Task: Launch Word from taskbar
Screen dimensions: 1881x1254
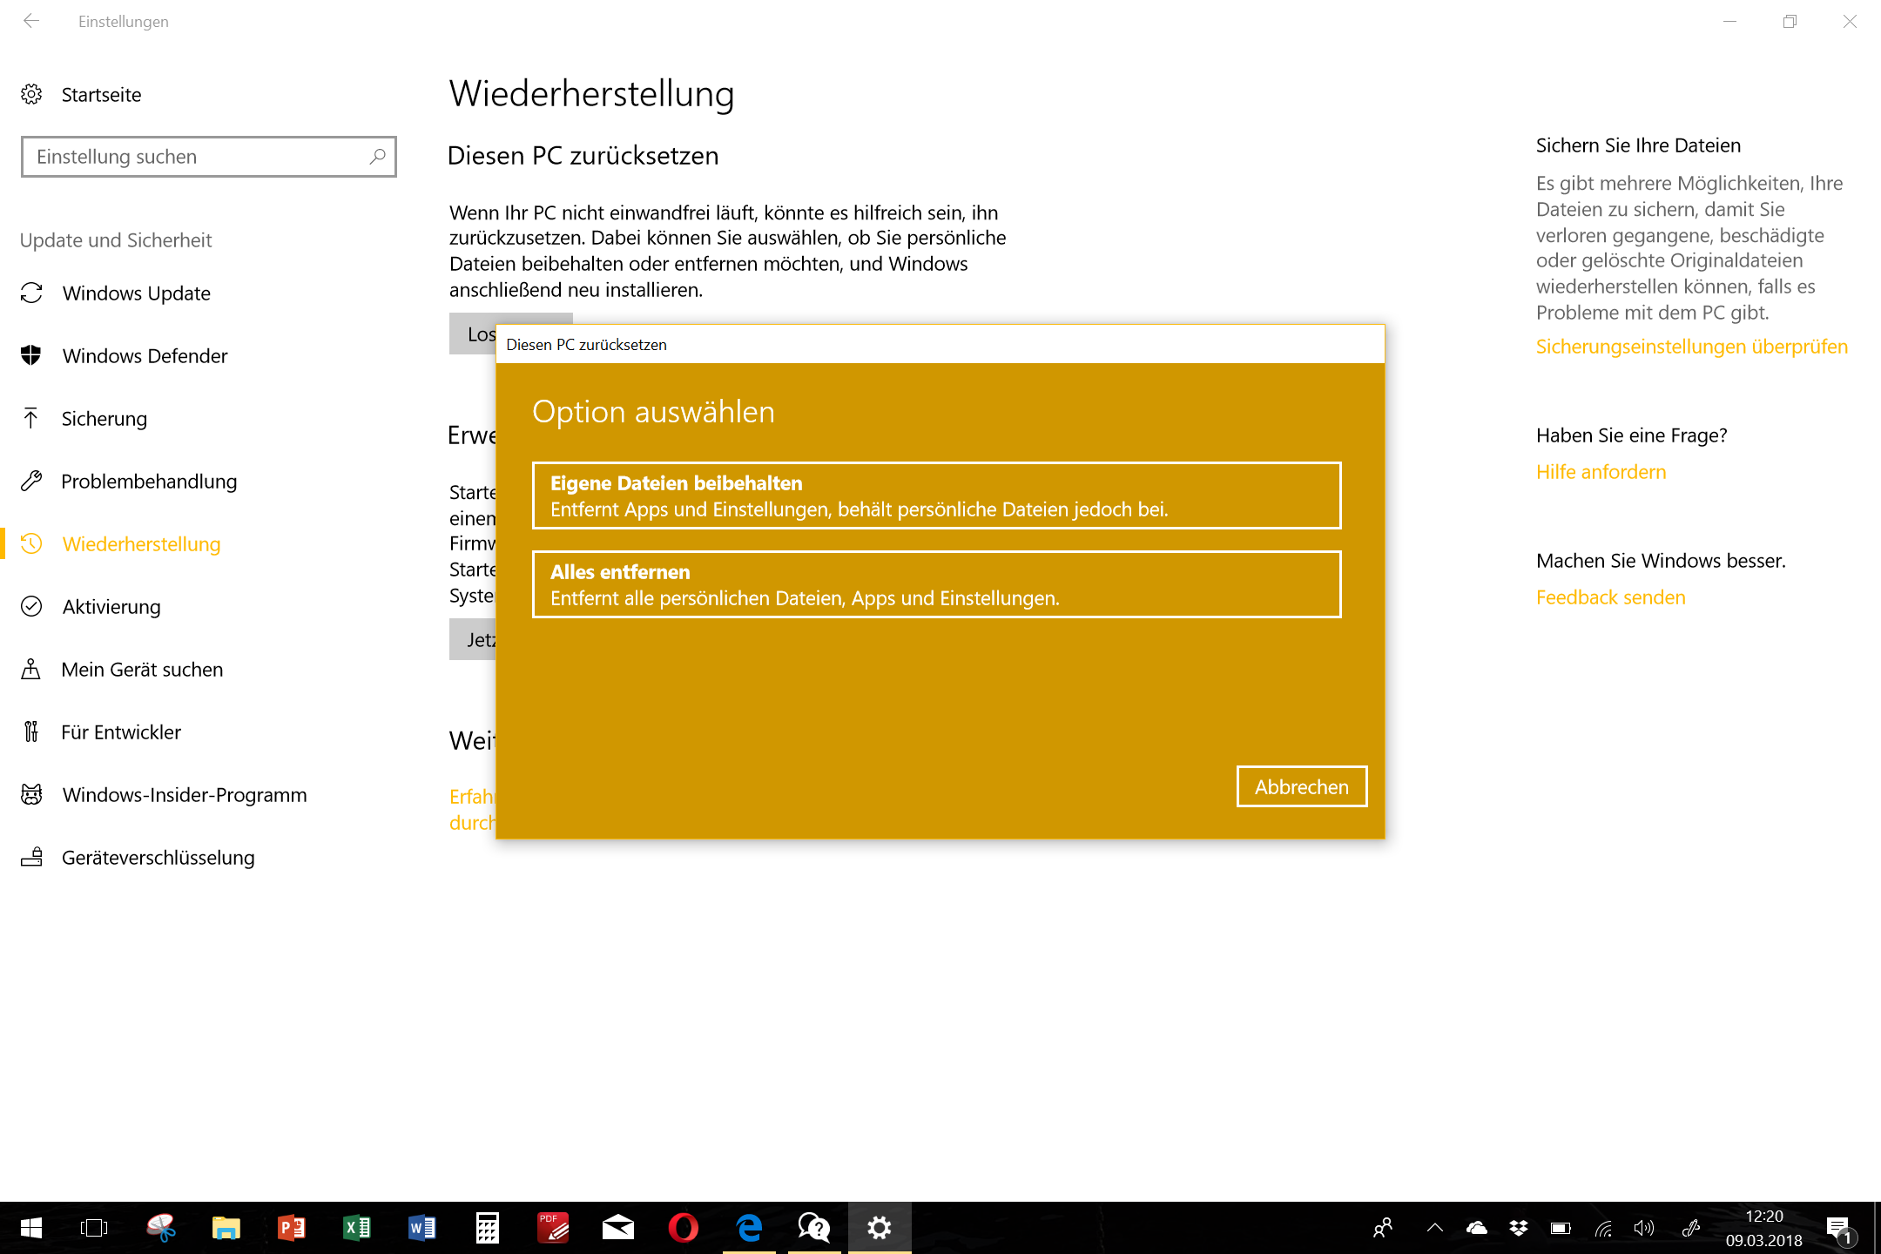Action: point(422,1228)
